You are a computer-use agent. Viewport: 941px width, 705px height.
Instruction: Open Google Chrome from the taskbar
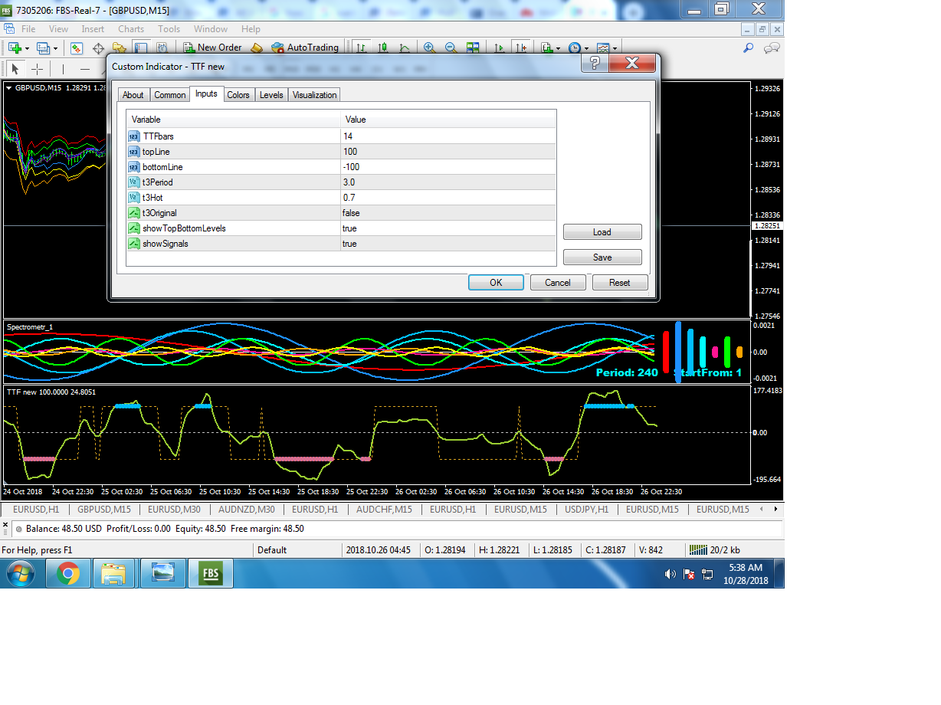click(x=67, y=572)
